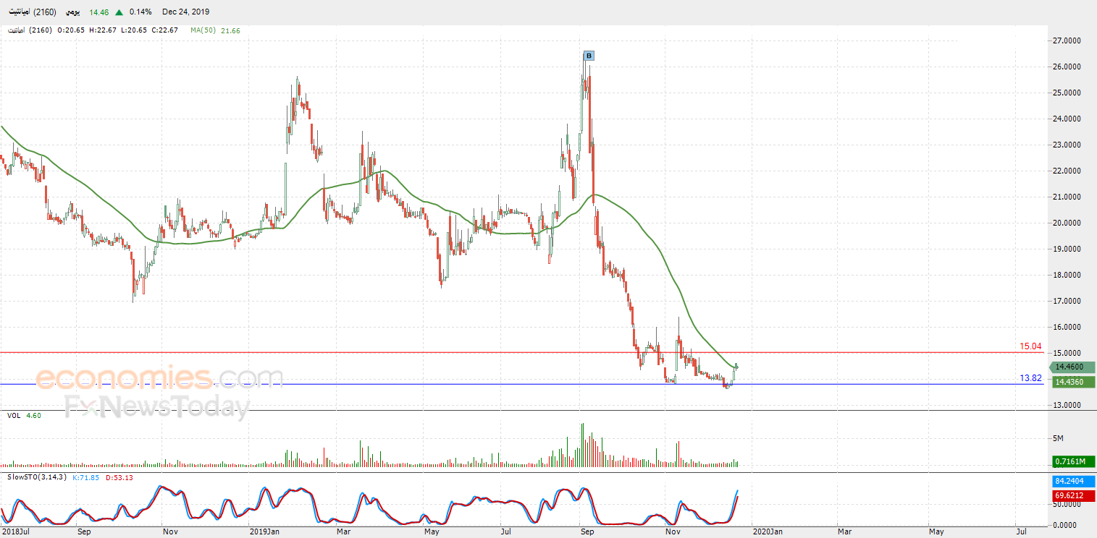Screen dimensions: 1097x538
Task: Click the last price 14.46 in the header
Action: pos(98,12)
